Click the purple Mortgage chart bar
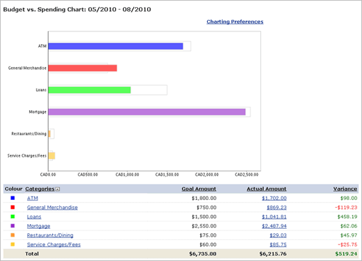 coord(147,112)
